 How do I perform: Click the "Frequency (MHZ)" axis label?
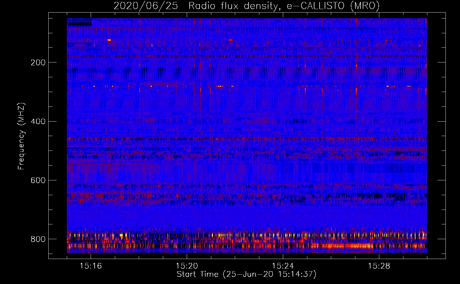pos(21,136)
